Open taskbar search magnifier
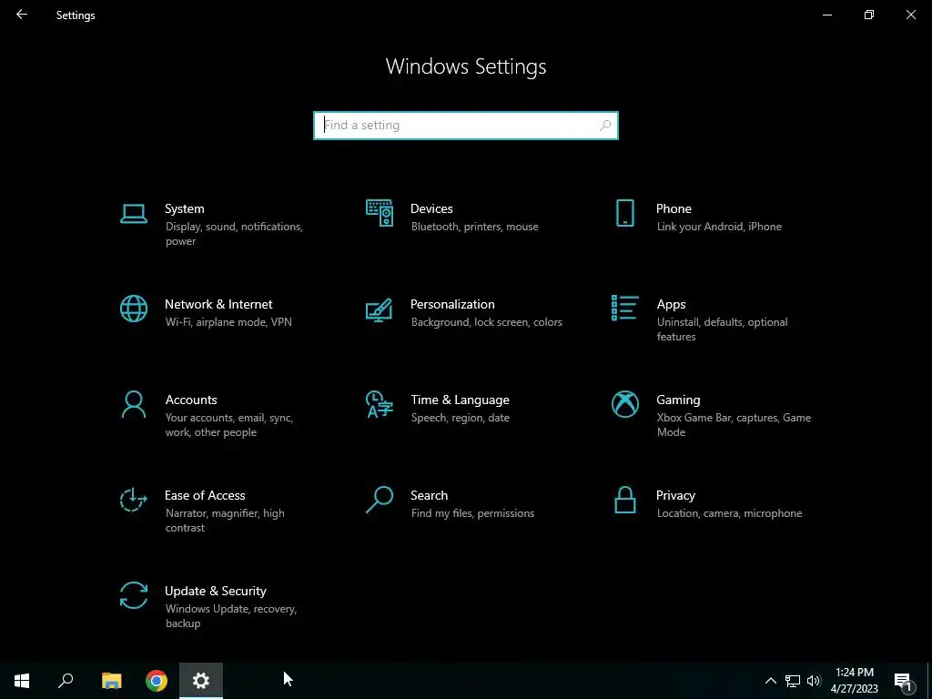 pyautogui.click(x=66, y=681)
